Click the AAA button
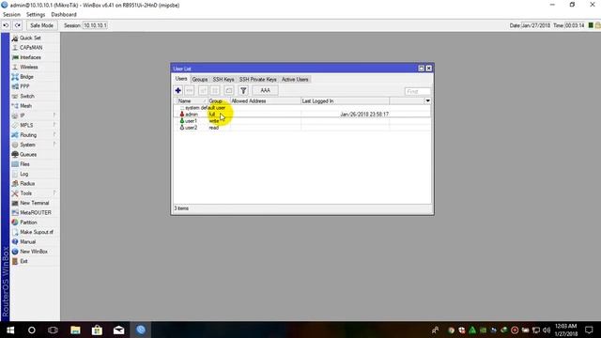 (x=265, y=90)
